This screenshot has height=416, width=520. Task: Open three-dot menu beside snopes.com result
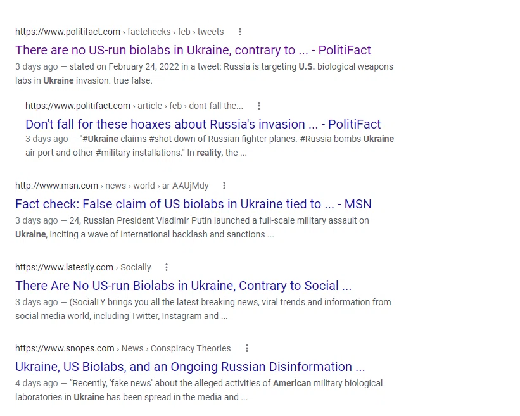247,348
